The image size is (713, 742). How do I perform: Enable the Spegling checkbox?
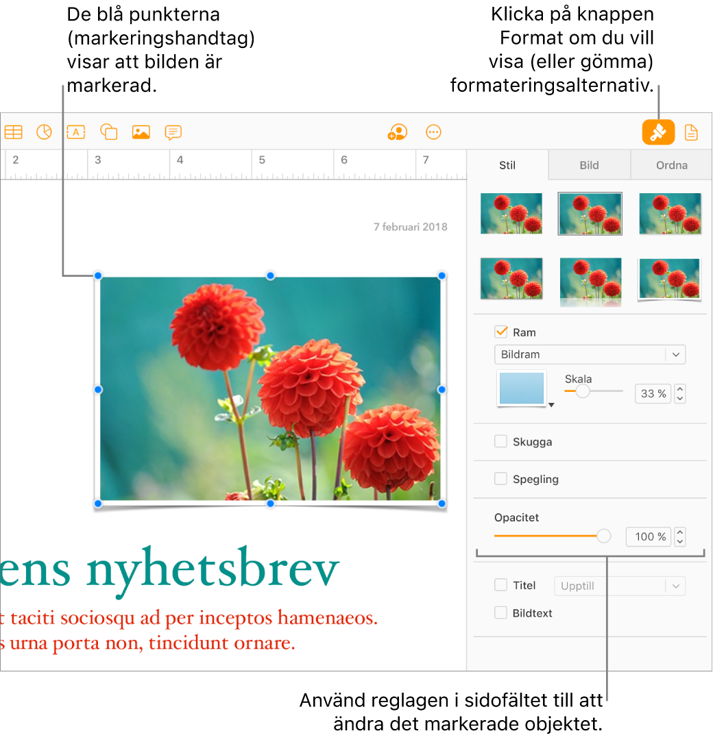pos(501,478)
